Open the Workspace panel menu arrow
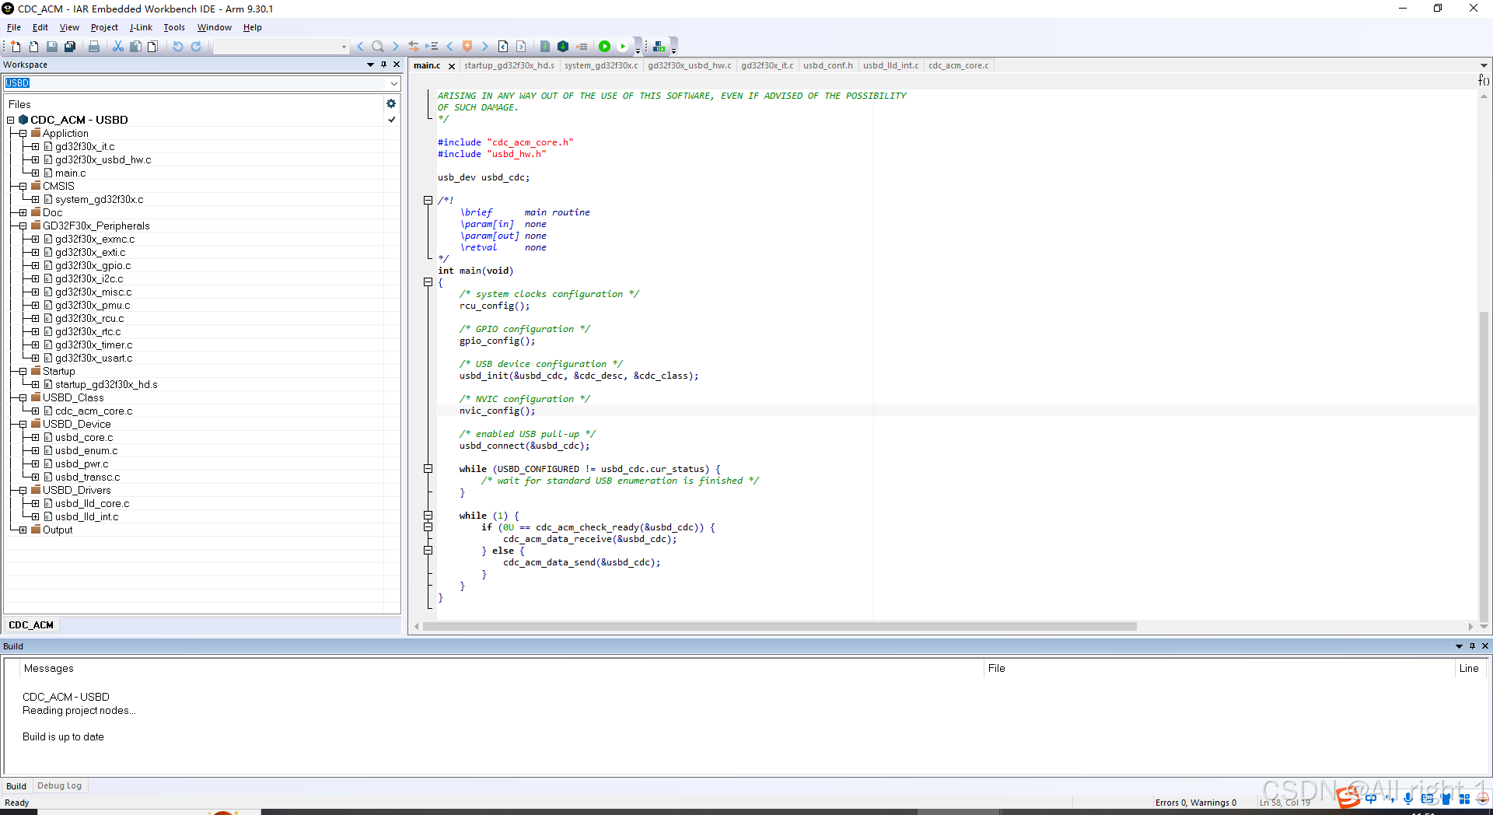 tap(370, 65)
